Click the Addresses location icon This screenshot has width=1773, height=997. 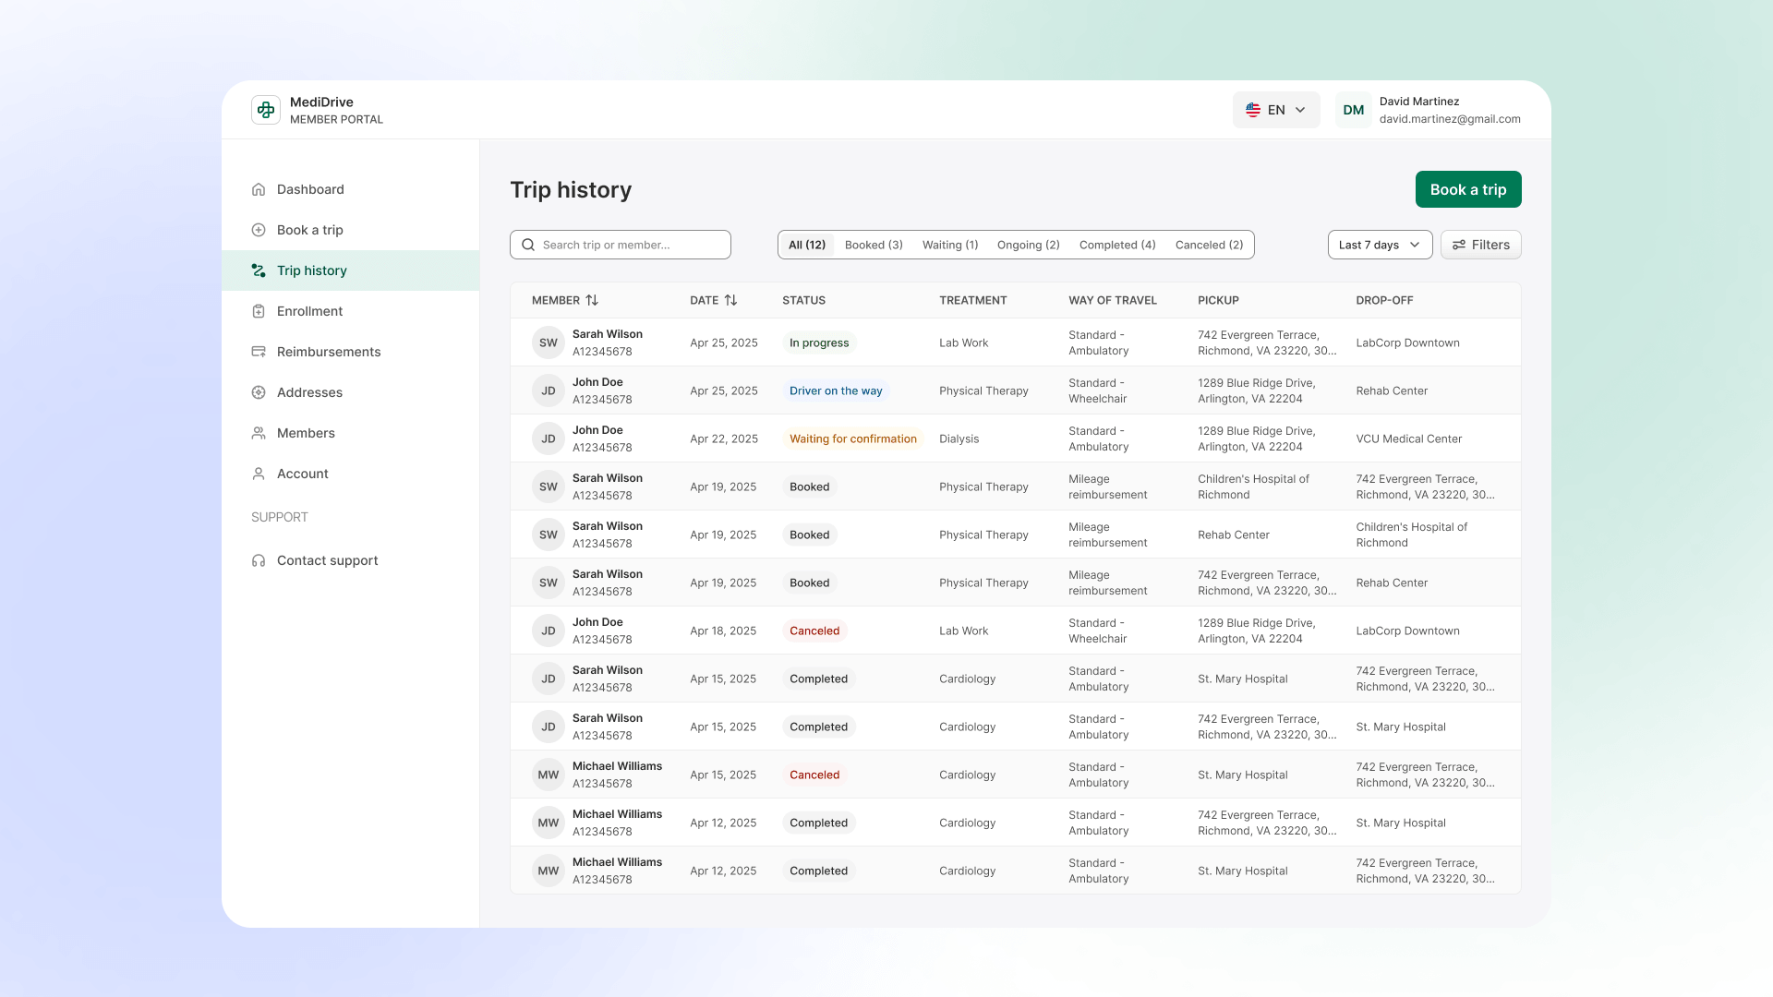259,392
